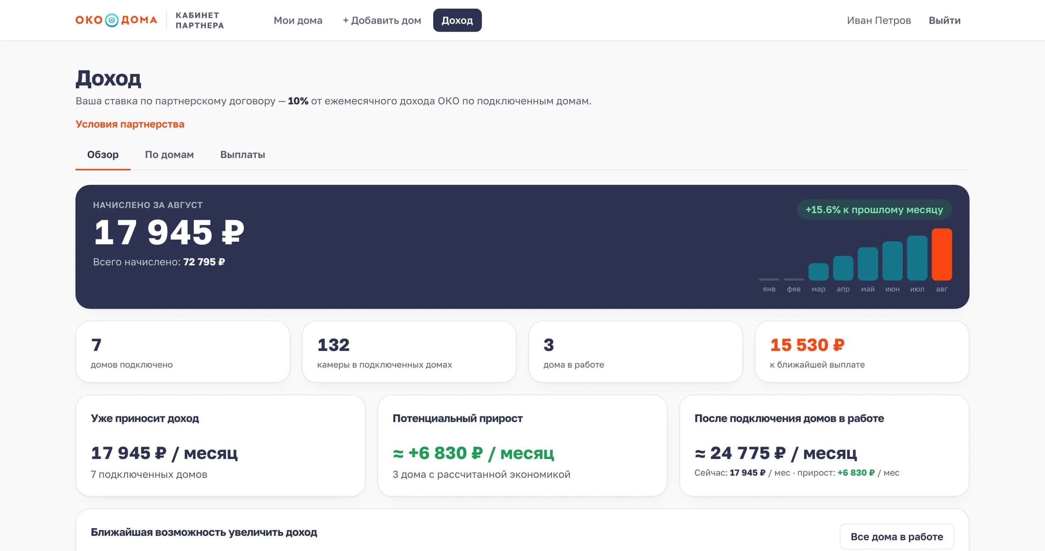Open the Мои дома page
The width and height of the screenshot is (1045, 551).
click(x=298, y=20)
